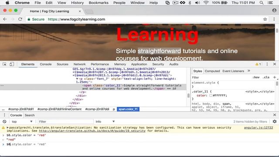Open the Audits tab
Screen dimensions: 279x157
pyautogui.click(x=174, y=64)
